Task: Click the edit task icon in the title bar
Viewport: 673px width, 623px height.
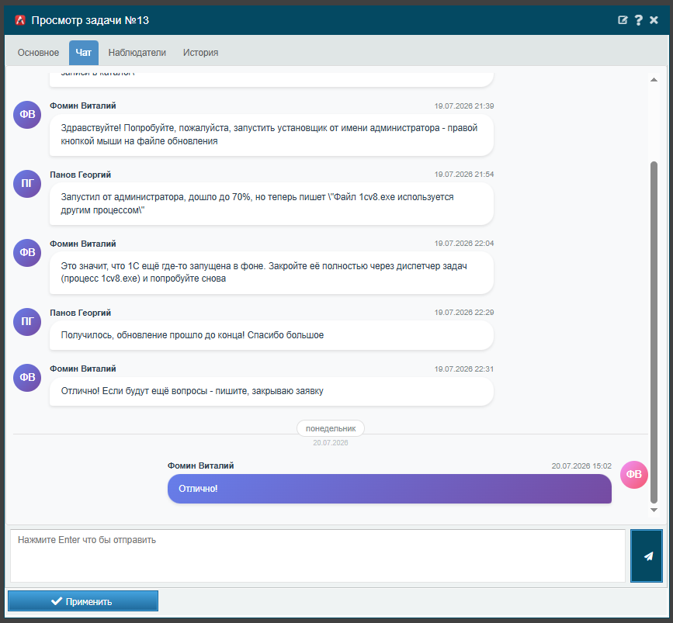Action: 623,20
